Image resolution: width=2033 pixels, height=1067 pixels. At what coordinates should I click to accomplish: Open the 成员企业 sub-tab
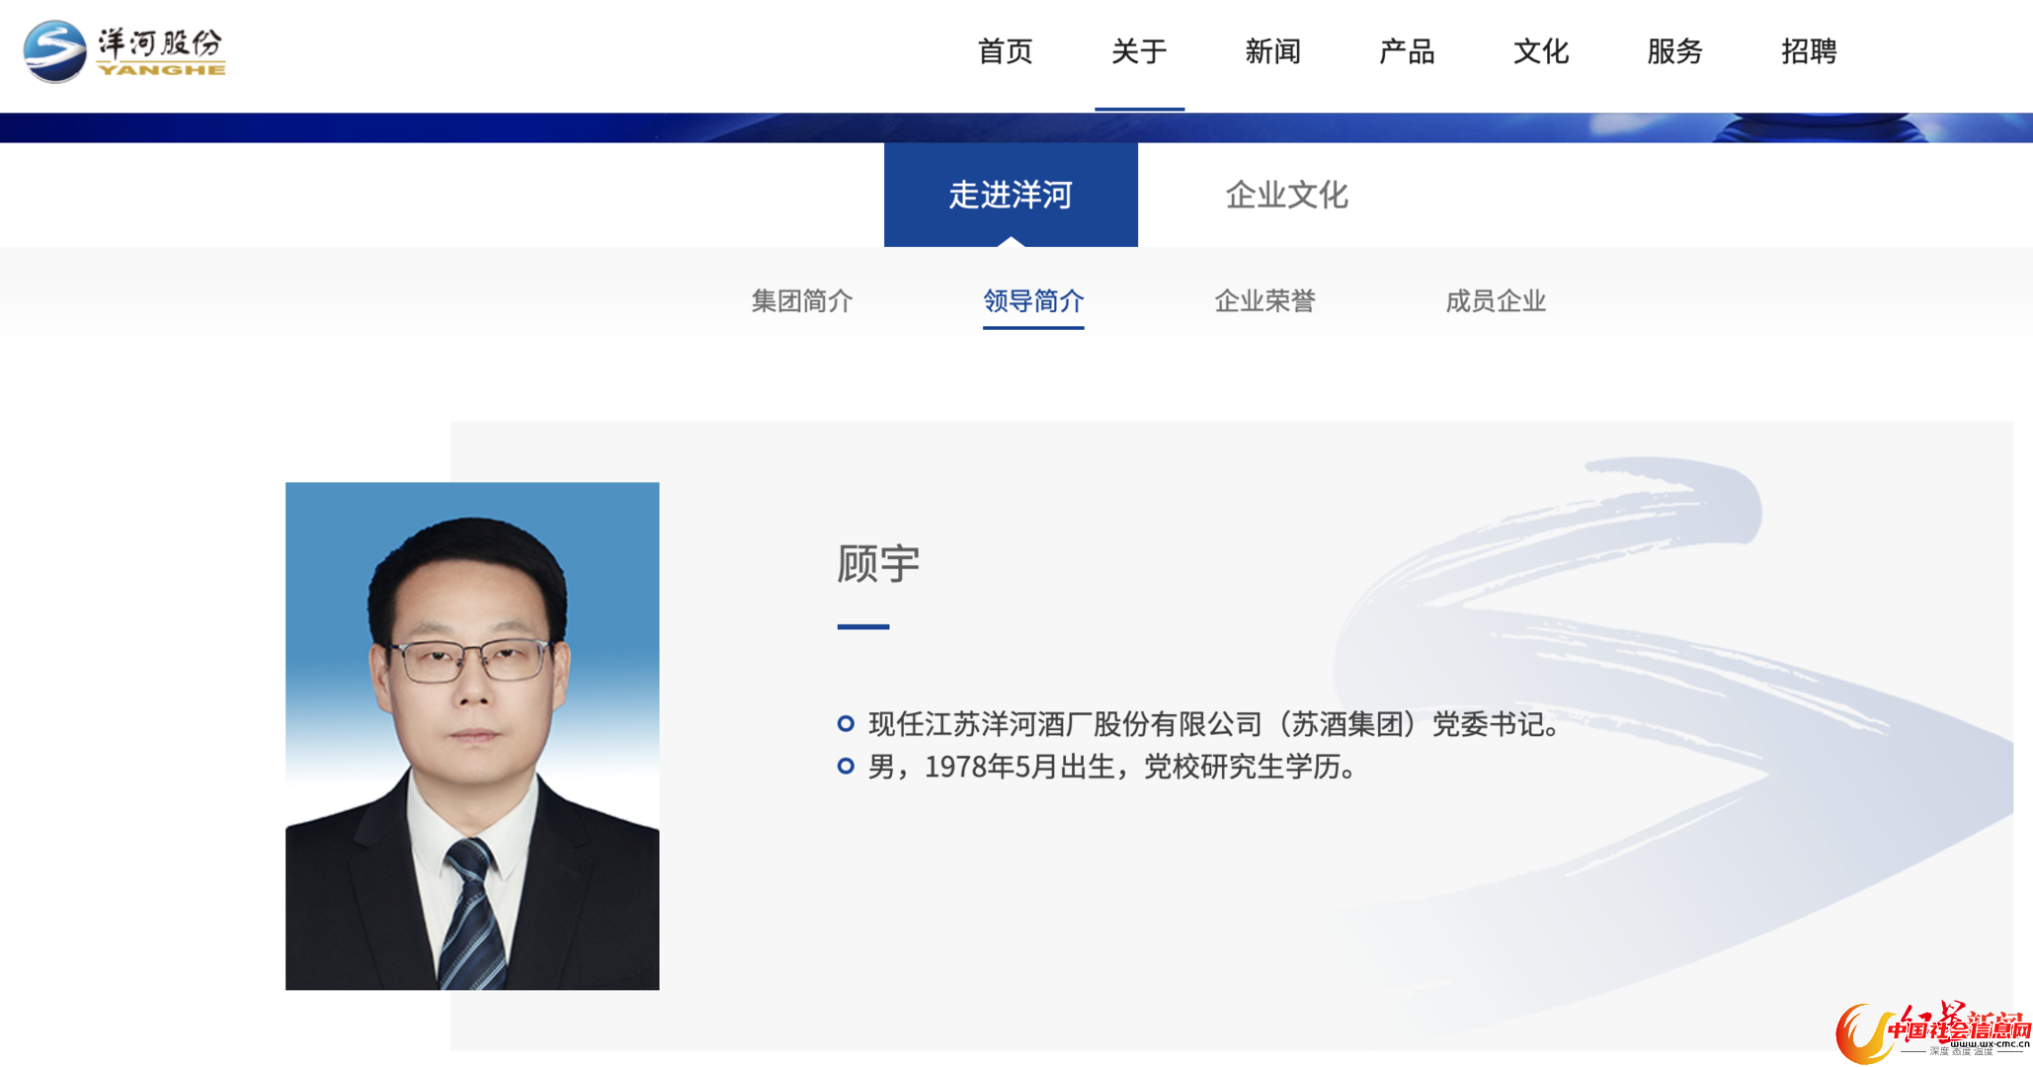[1496, 300]
